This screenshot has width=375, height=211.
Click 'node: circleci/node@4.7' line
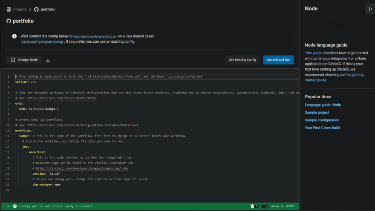click(38, 109)
